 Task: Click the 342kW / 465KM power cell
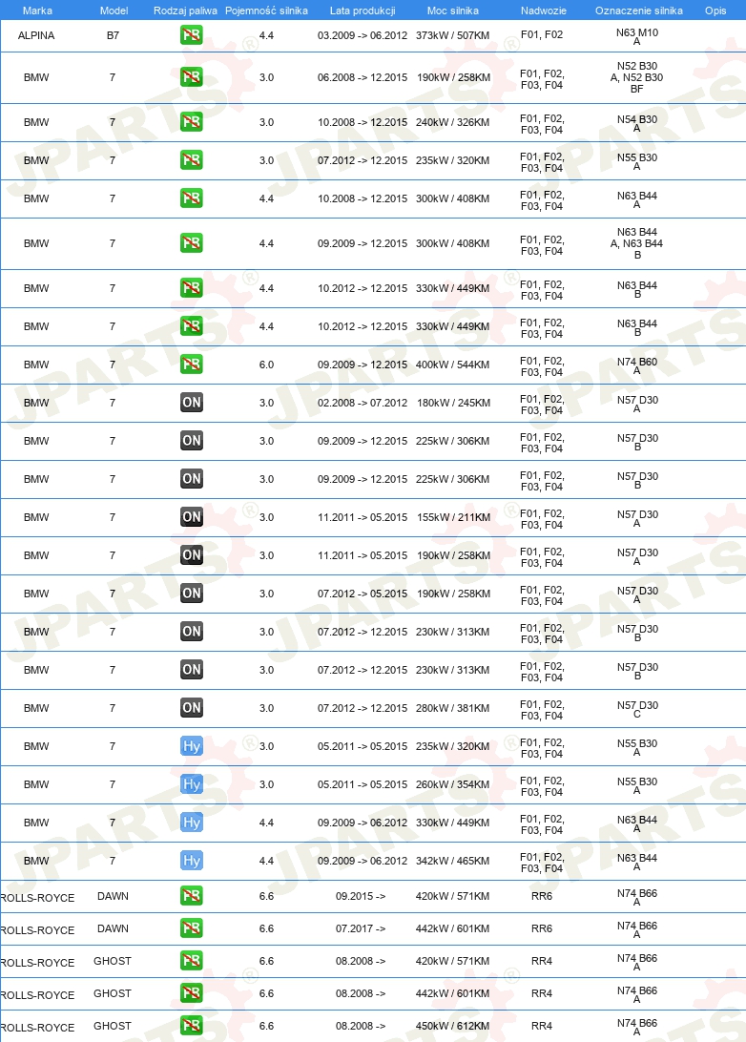coord(453,862)
